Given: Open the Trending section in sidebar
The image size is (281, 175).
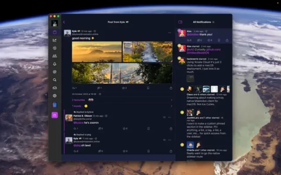Looking at the screenshot, I should coord(55,40).
